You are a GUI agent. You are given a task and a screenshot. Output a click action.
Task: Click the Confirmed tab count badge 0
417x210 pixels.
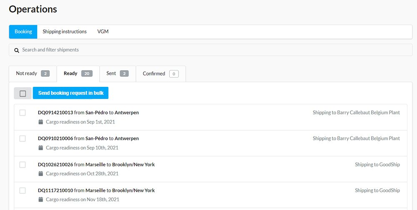click(x=174, y=74)
